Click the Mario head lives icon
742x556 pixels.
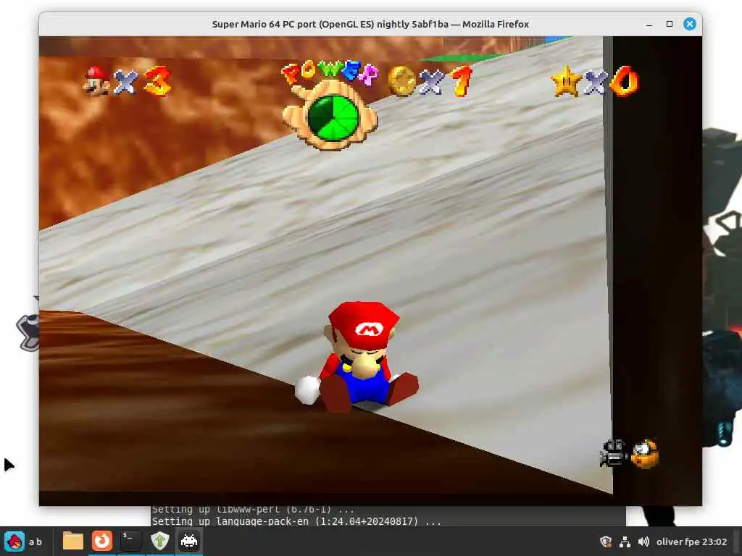tap(95, 81)
